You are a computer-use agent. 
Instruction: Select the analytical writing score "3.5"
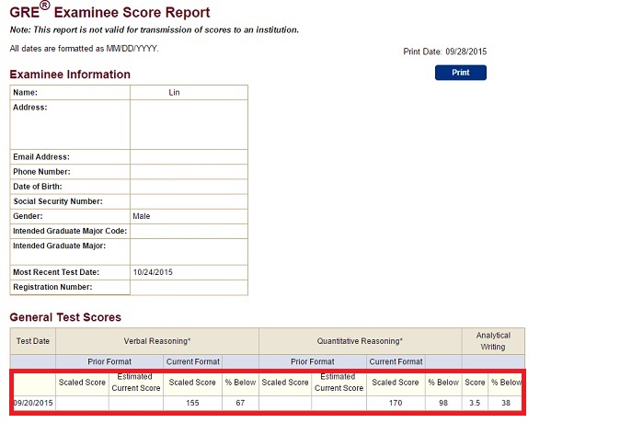pos(475,404)
